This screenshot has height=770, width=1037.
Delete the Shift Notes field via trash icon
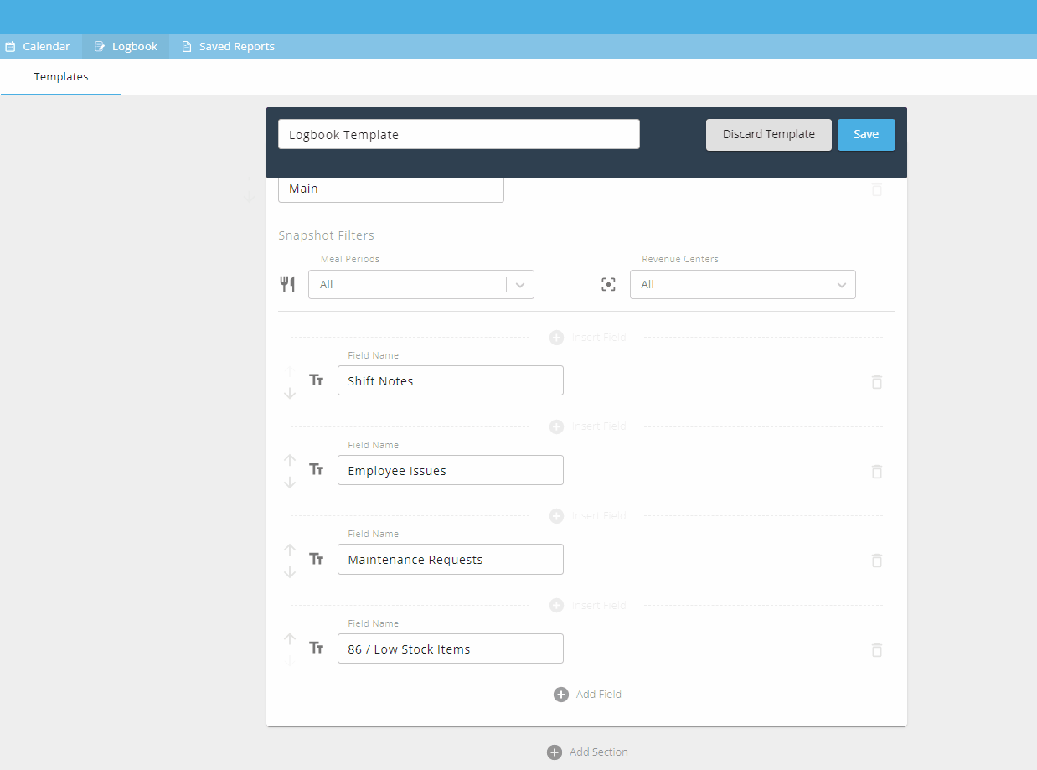876,382
